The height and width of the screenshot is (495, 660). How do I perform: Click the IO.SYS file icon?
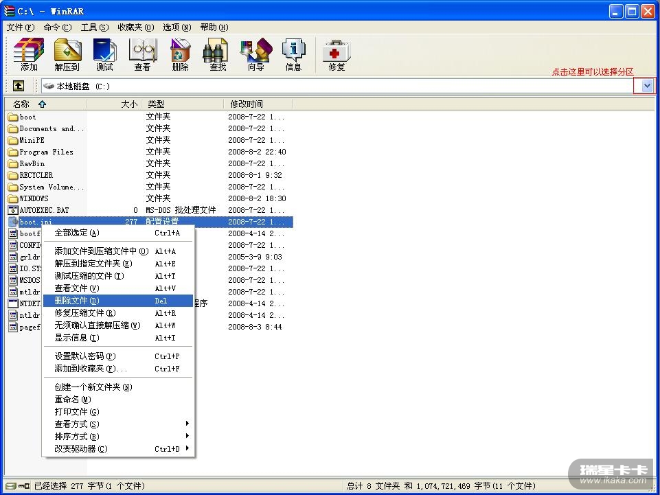pyautogui.click(x=13, y=268)
